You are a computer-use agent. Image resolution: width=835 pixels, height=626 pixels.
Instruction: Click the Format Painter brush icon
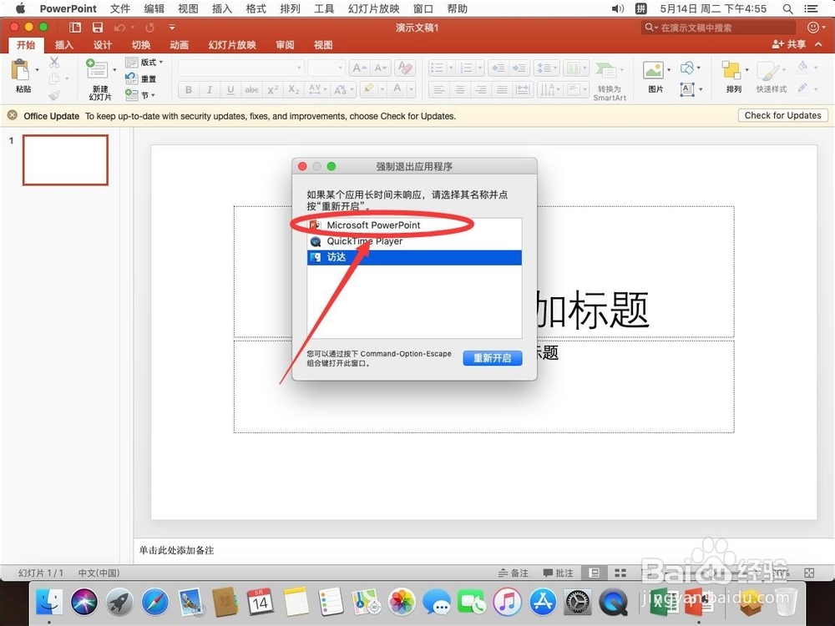[54, 95]
